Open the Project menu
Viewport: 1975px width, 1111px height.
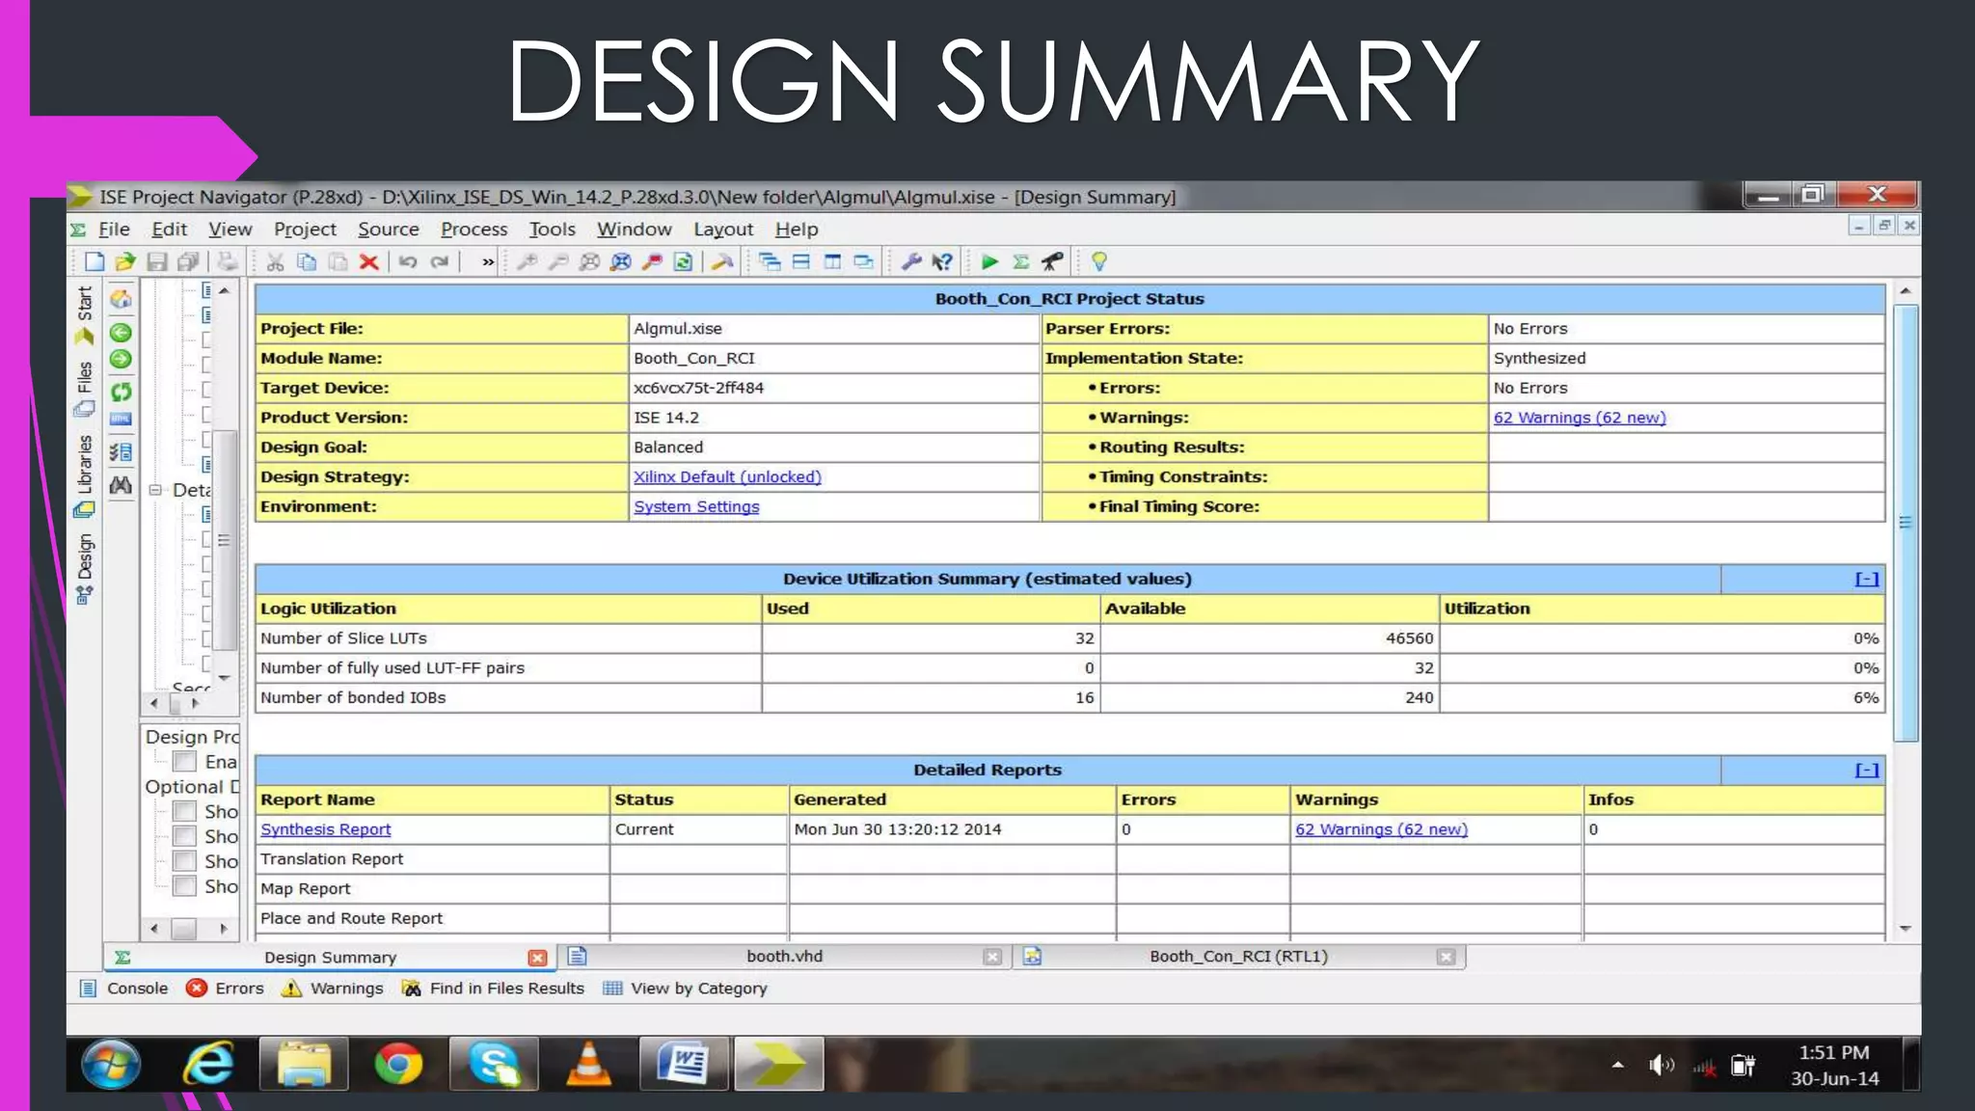[305, 230]
